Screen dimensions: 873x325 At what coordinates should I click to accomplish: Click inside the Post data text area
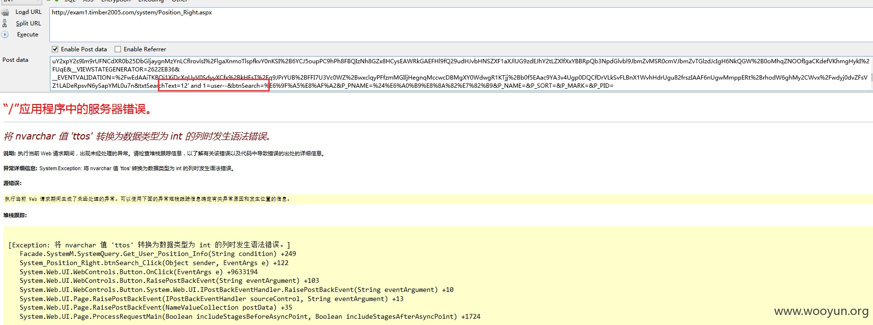461,73
